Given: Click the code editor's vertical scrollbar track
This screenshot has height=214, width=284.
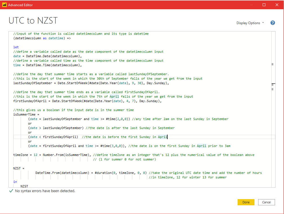Looking at the screenshot, I should [x=272, y=126].
